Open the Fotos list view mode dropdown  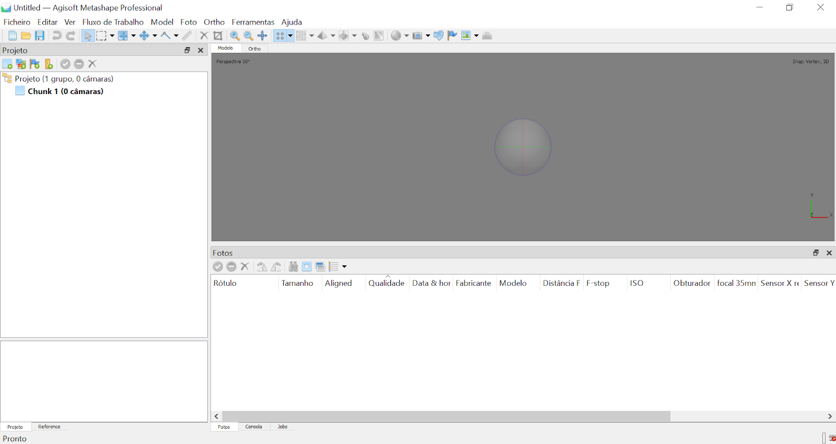pyautogui.click(x=344, y=267)
